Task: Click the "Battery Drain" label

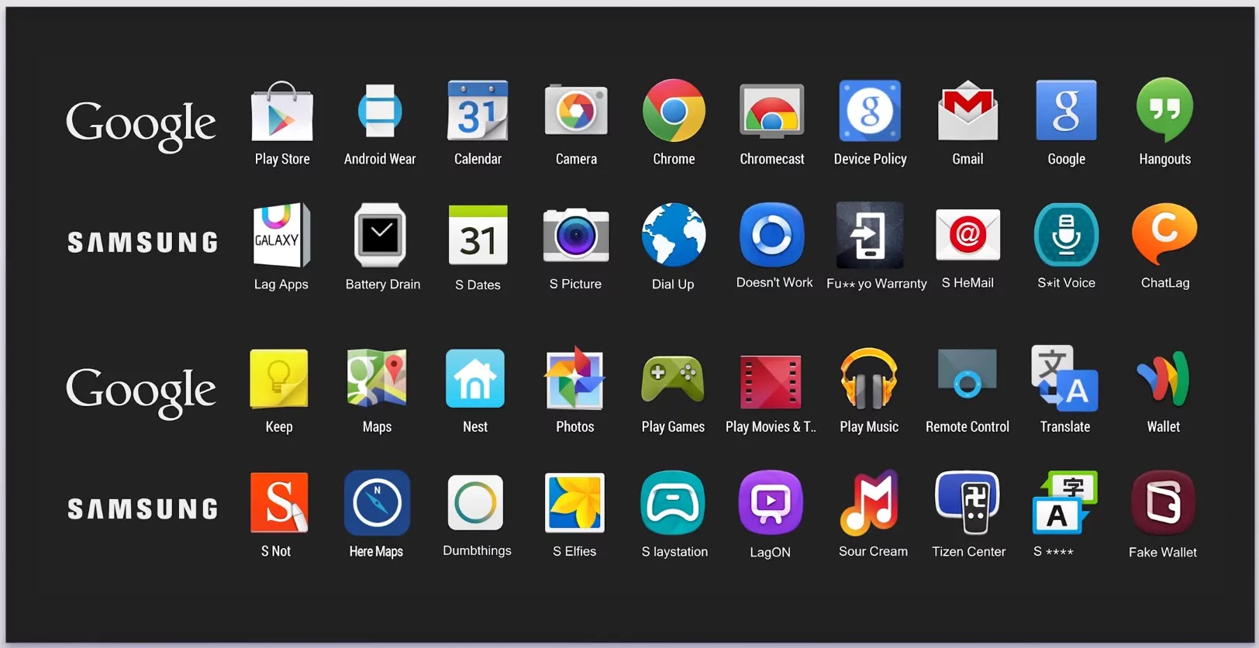Action: coord(383,284)
